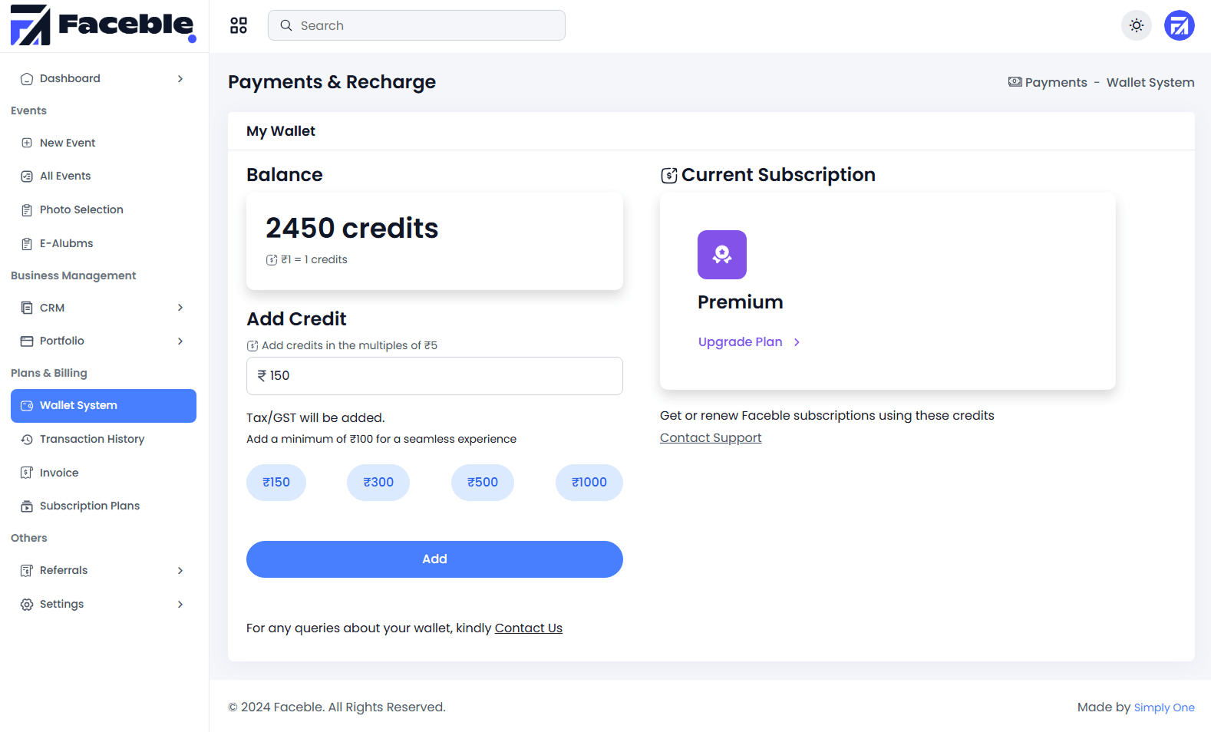1211x732 pixels.
Task: Expand the CRM submenu arrow
Action: (x=180, y=308)
